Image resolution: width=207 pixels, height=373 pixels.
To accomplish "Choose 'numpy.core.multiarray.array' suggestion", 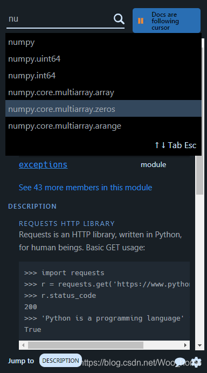I will tap(103, 92).
